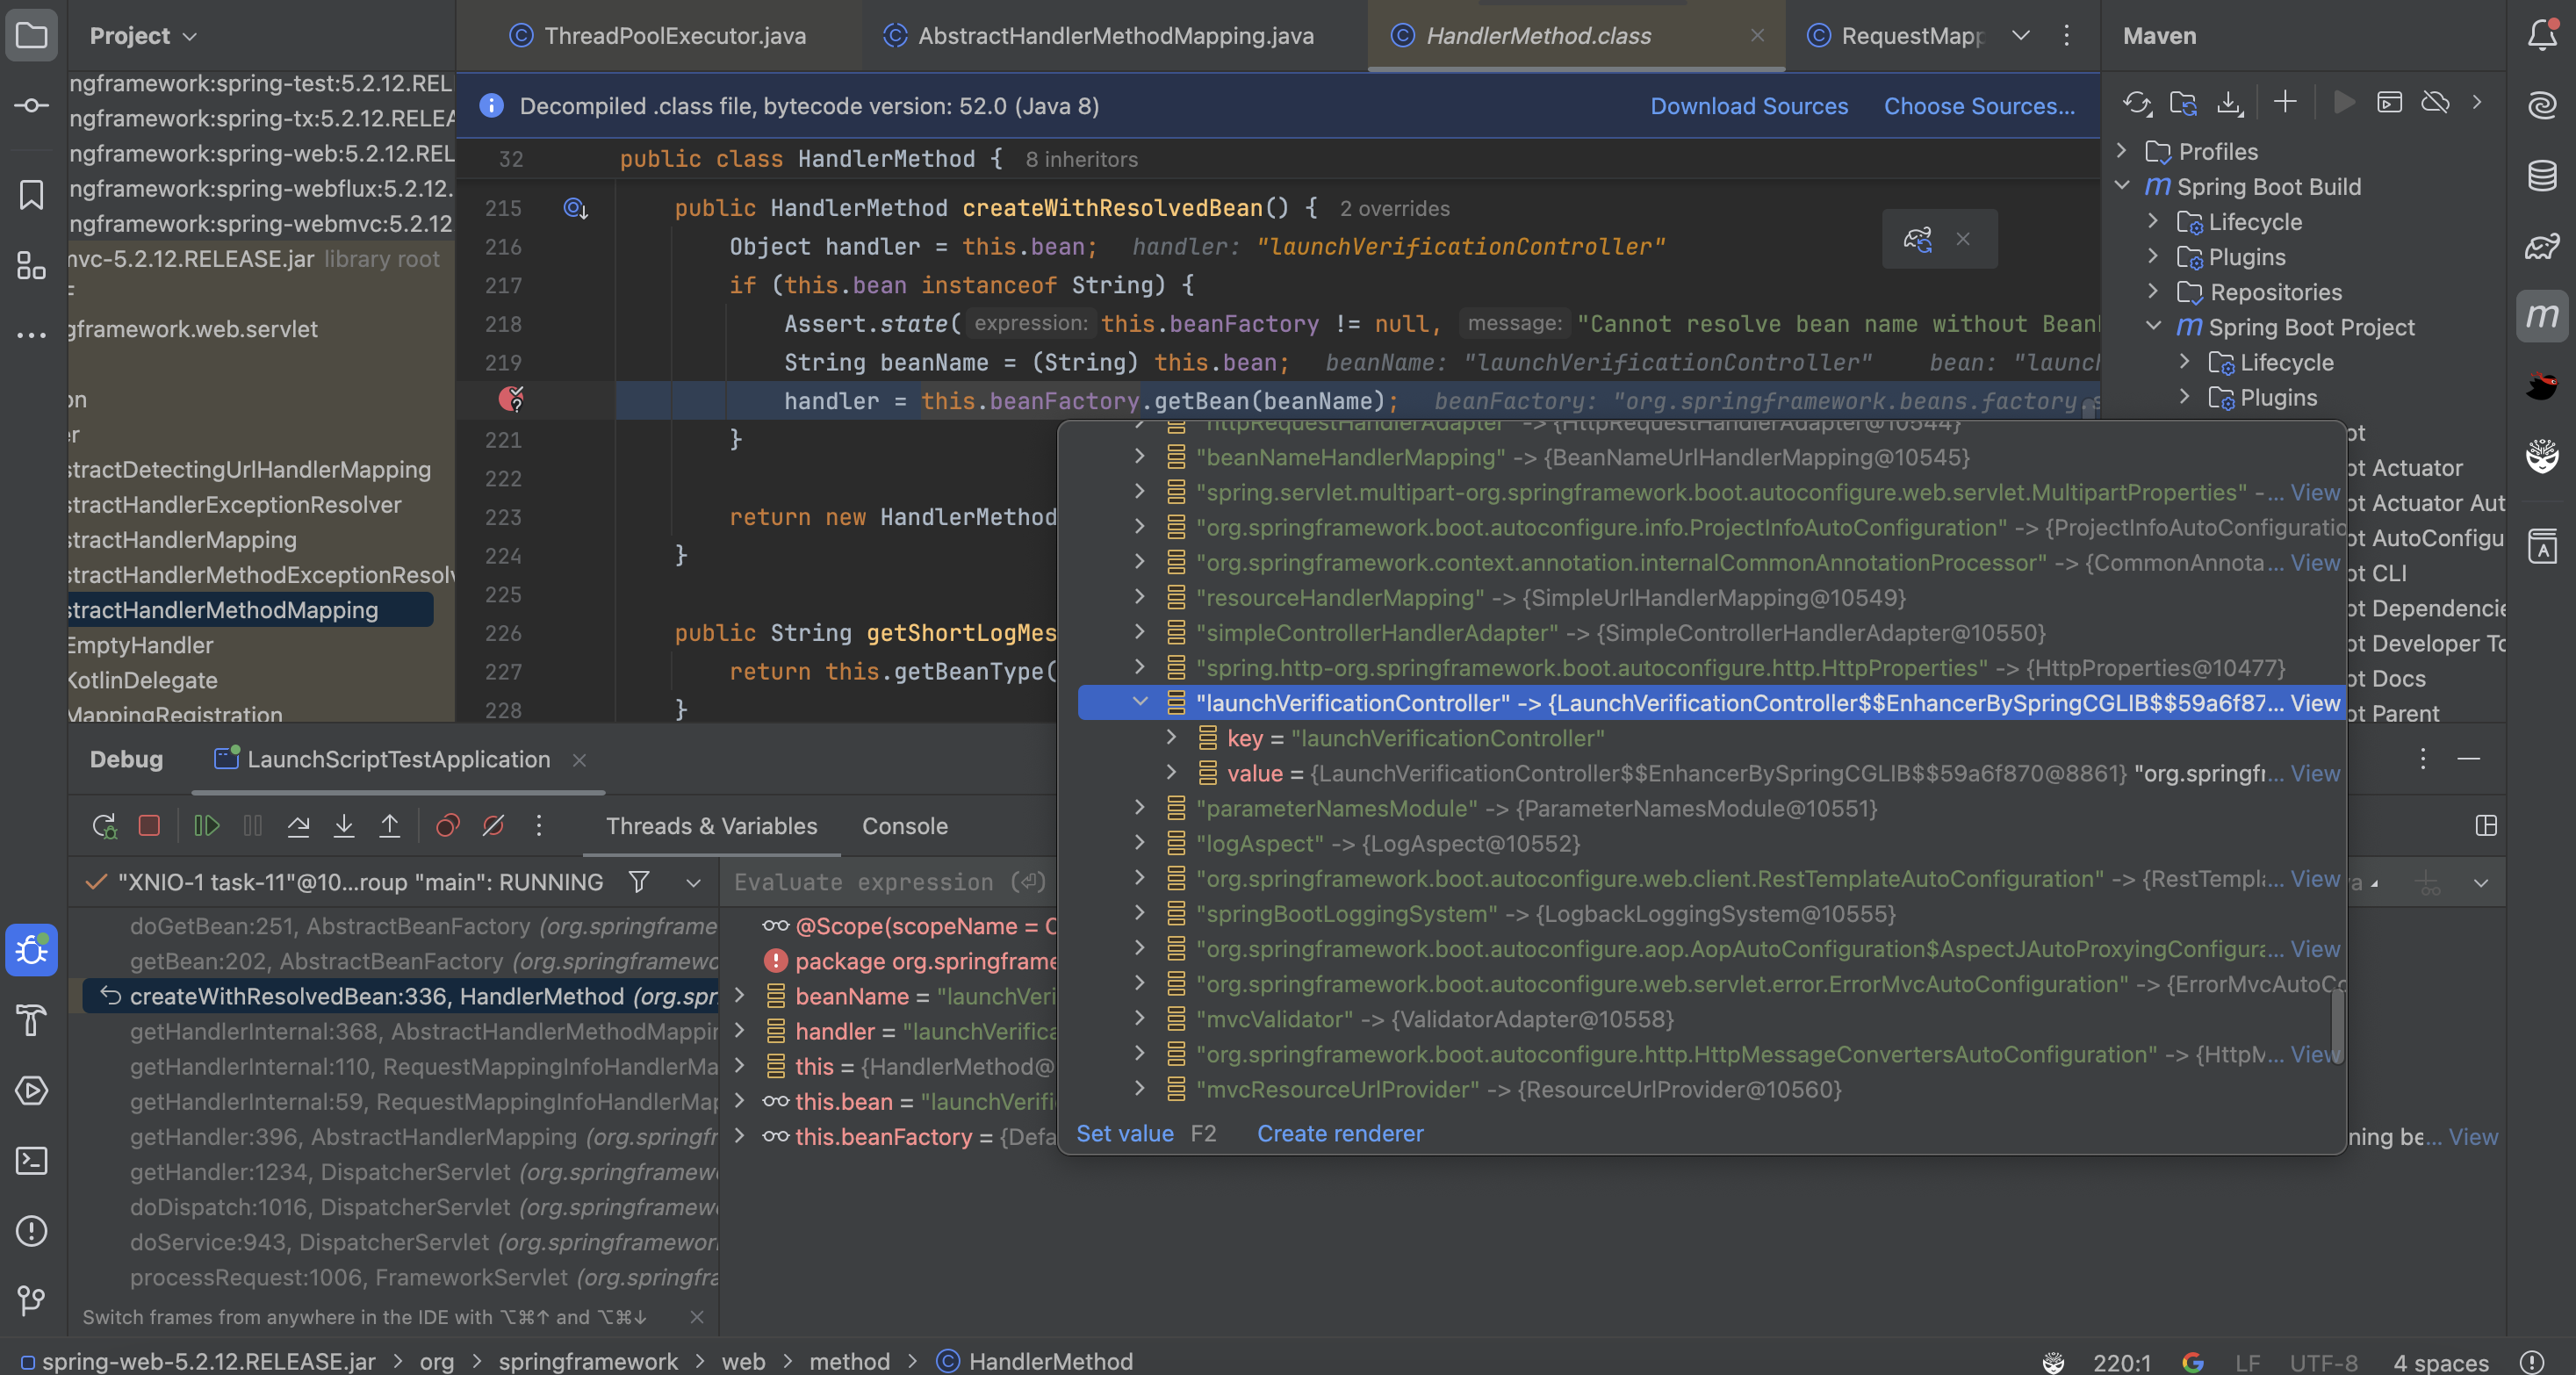Click the Step Over icon

tap(298, 826)
